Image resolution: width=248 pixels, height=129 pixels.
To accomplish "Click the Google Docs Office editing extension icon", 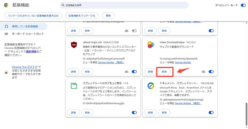I will [151, 86].
